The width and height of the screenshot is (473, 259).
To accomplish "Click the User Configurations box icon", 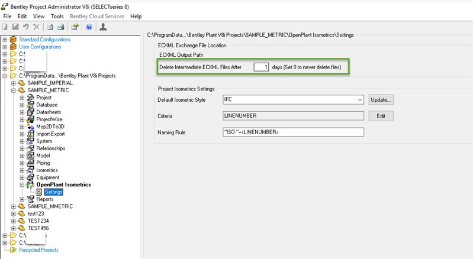I will tap(13, 47).
